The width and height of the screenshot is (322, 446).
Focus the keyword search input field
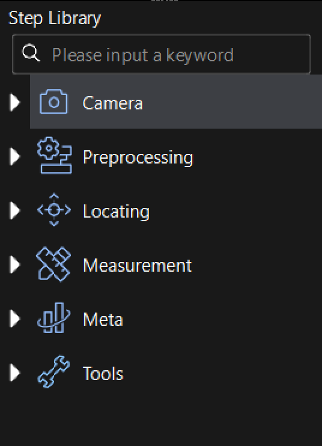pos(162,54)
